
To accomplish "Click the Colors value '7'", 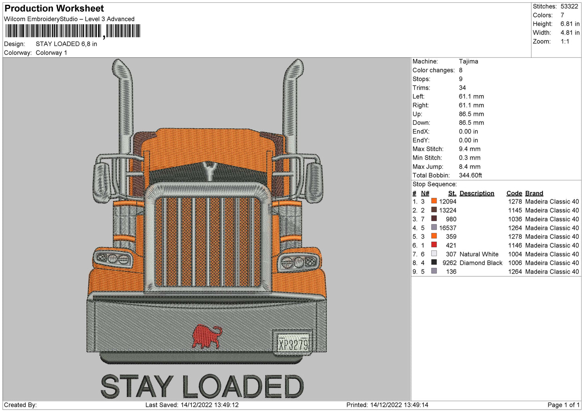I will (562, 15).
